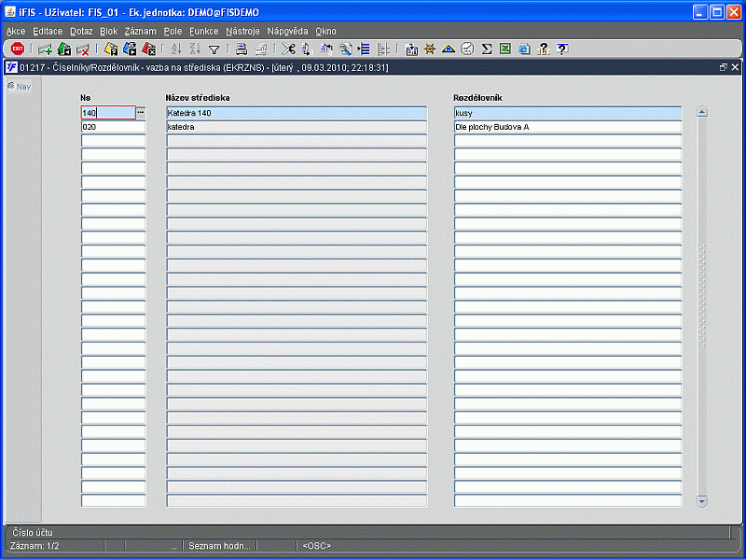Open the Nástroje menu
The image size is (746, 560).
pos(242,31)
